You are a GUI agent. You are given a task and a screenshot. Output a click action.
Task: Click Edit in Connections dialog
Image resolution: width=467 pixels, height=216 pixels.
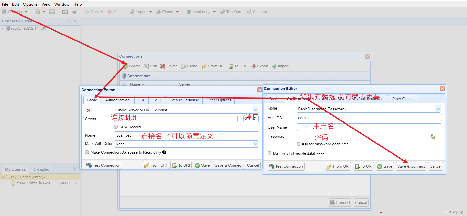pyautogui.click(x=150, y=66)
